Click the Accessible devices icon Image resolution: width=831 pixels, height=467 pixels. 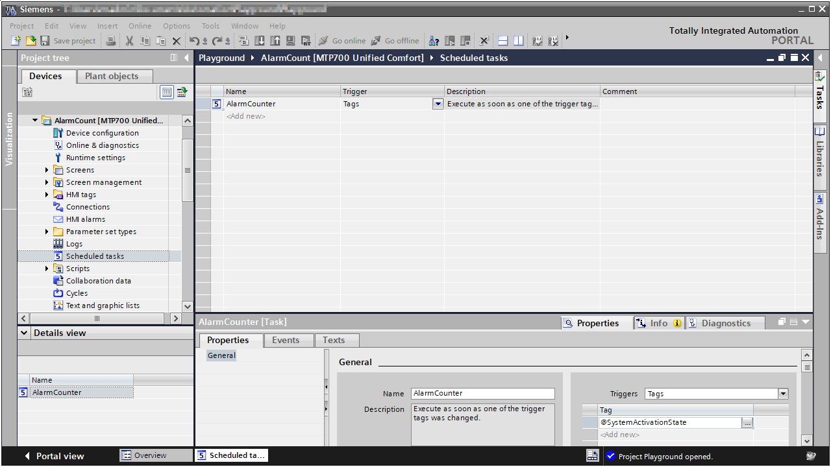pos(434,41)
